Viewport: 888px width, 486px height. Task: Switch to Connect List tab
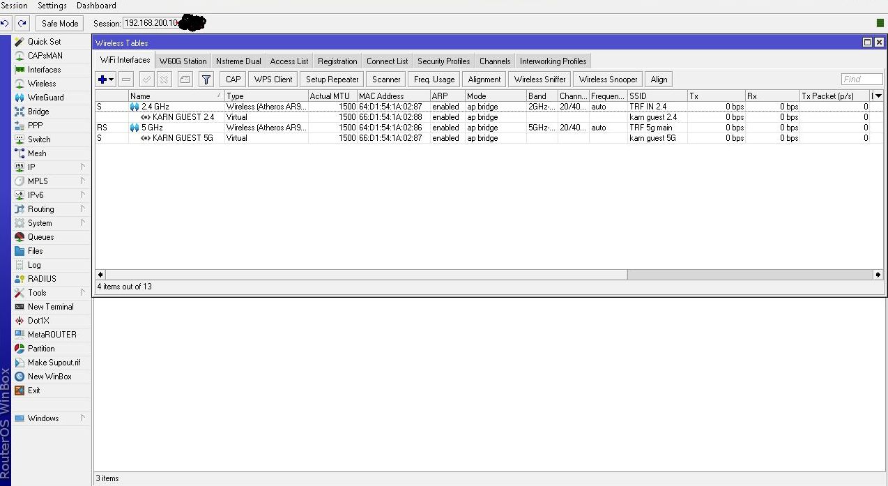coord(387,61)
